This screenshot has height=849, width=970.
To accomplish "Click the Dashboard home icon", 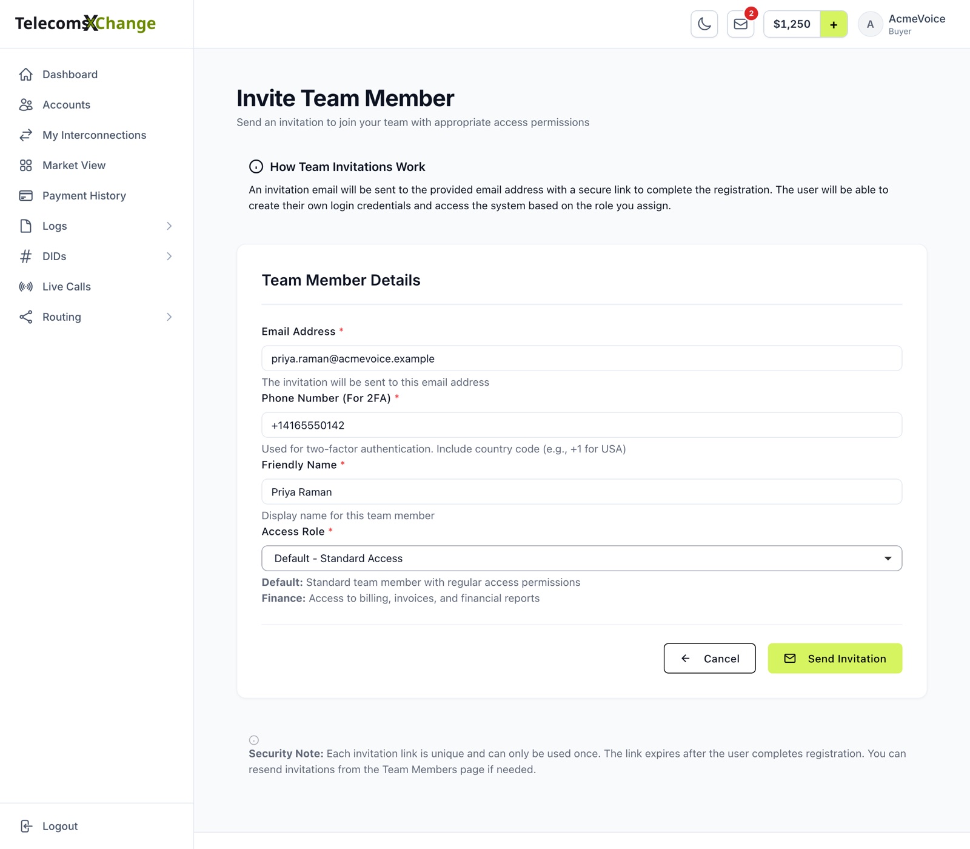I will click(25, 74).
